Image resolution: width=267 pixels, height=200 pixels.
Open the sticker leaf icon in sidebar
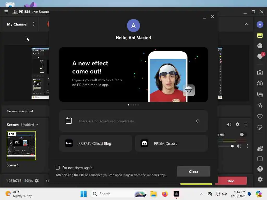click(x=260, y=127)
